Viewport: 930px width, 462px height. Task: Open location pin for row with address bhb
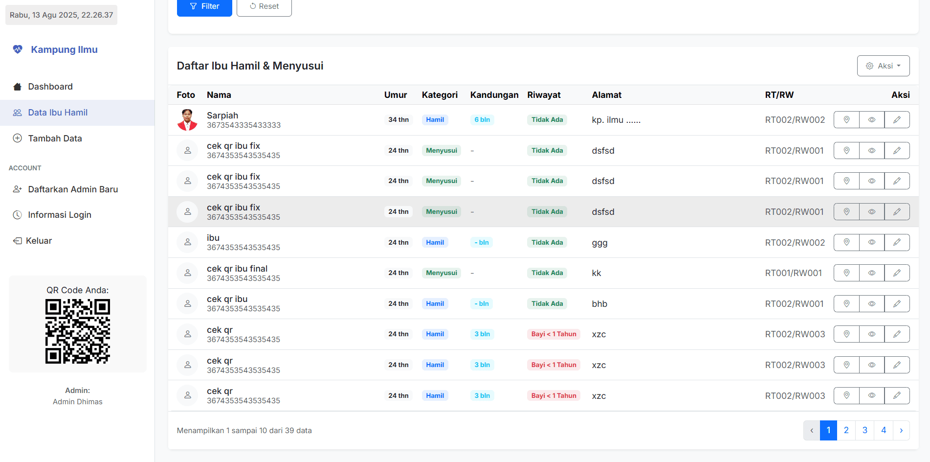pos(846,303)
